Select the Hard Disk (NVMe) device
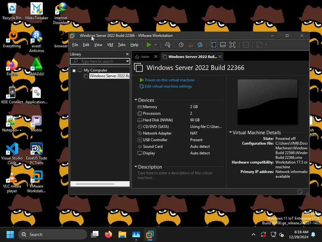Screen dimensions: 322x242 point(180,120)
